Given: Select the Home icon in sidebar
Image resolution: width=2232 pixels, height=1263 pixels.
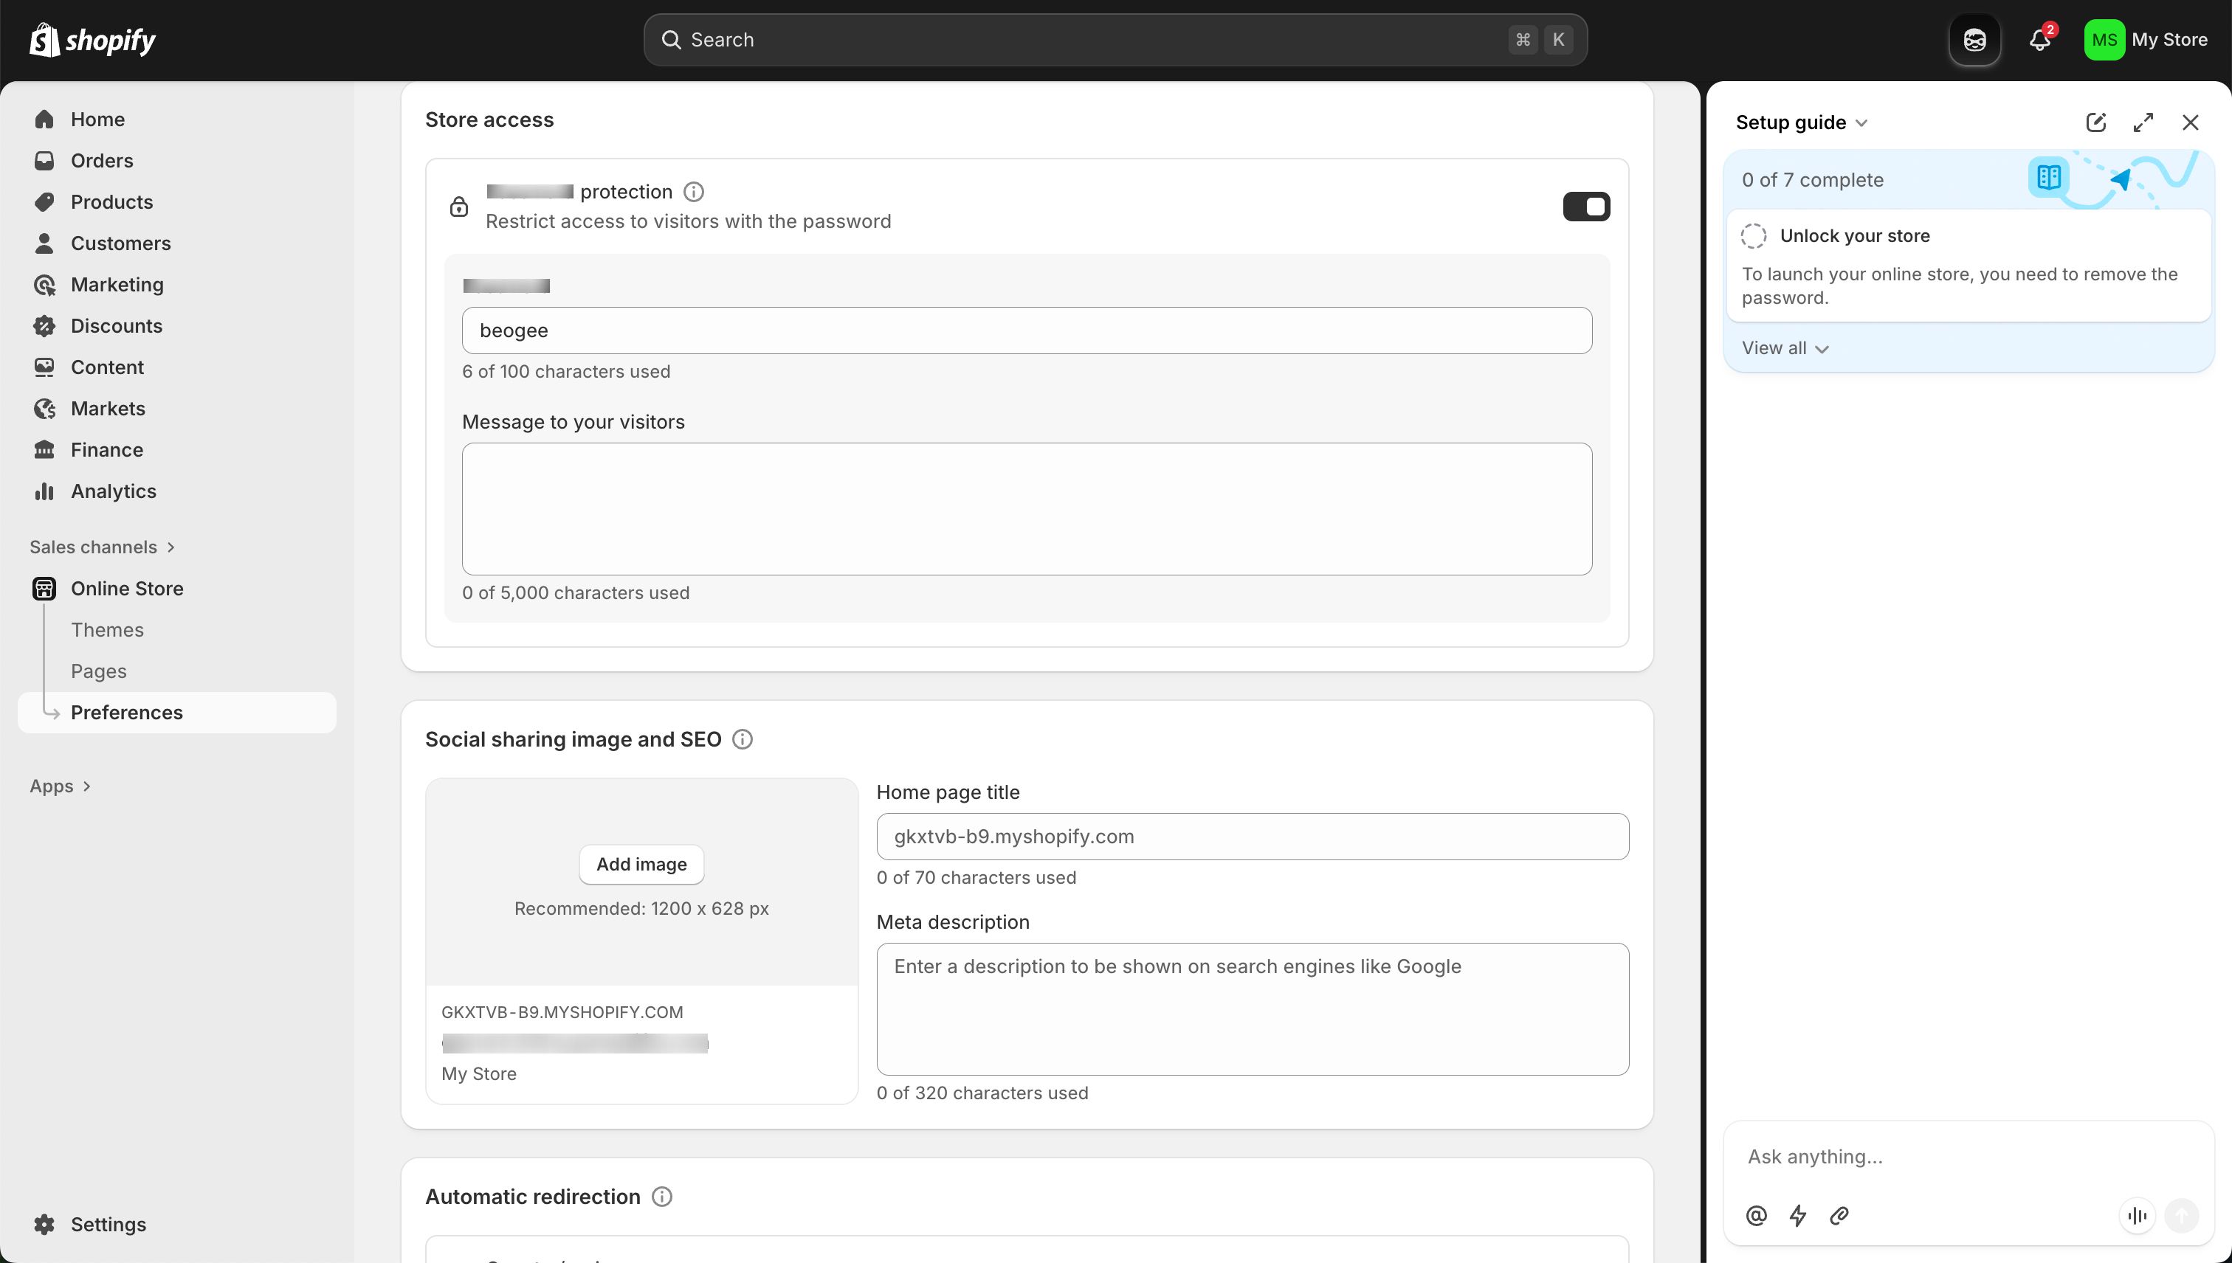Looking at the screenshot, I should (x=44, y=119).
